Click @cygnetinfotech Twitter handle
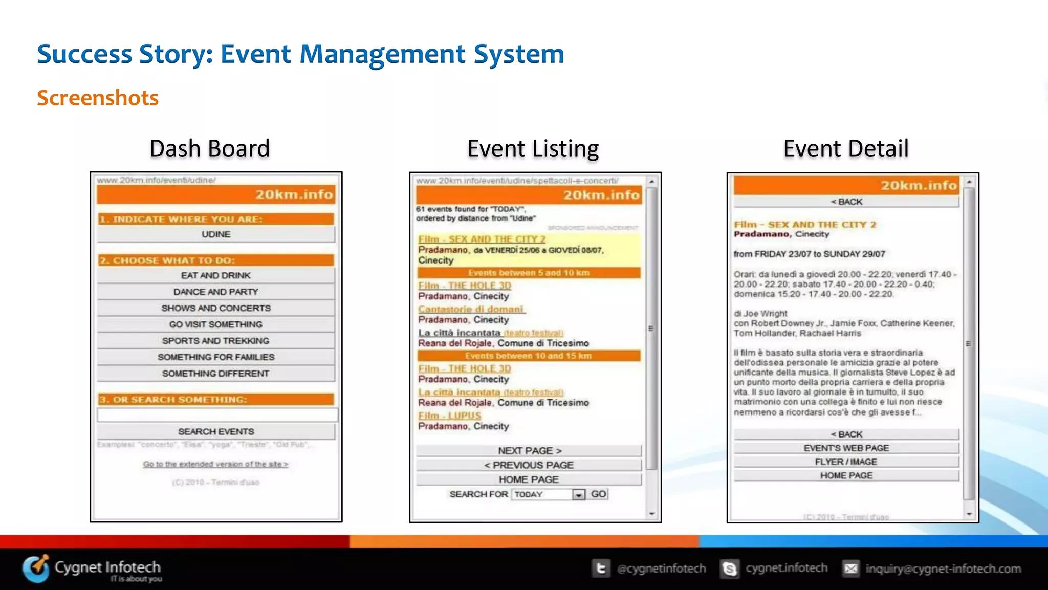 coord(661,569)
